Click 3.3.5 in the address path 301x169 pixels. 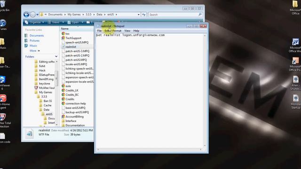pos(88,15)
